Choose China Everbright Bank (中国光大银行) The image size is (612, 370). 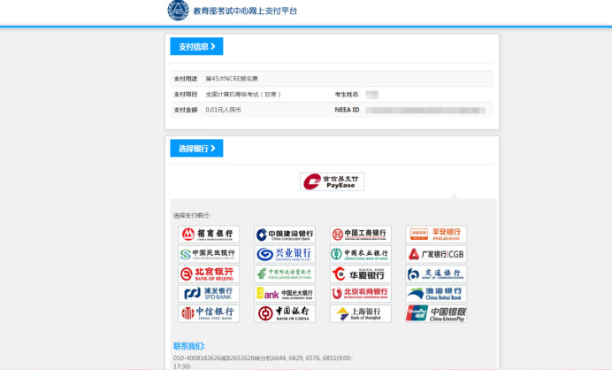coord(285,293)
